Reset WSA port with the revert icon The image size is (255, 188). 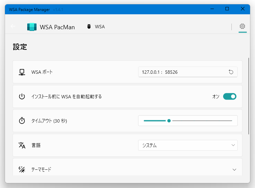point(231,72)
